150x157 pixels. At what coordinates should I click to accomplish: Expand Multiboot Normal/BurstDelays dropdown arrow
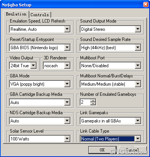coord(138,84)
